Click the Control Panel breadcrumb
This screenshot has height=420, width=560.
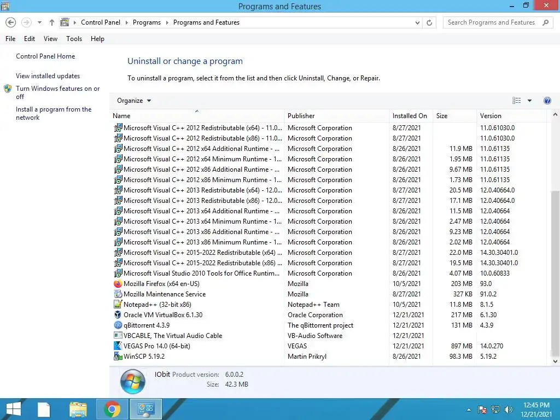click(101, 22)
